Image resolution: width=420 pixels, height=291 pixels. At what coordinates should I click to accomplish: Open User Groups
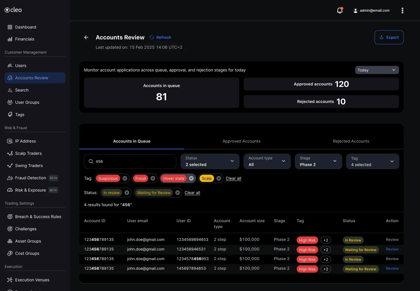tap(35, 102)
